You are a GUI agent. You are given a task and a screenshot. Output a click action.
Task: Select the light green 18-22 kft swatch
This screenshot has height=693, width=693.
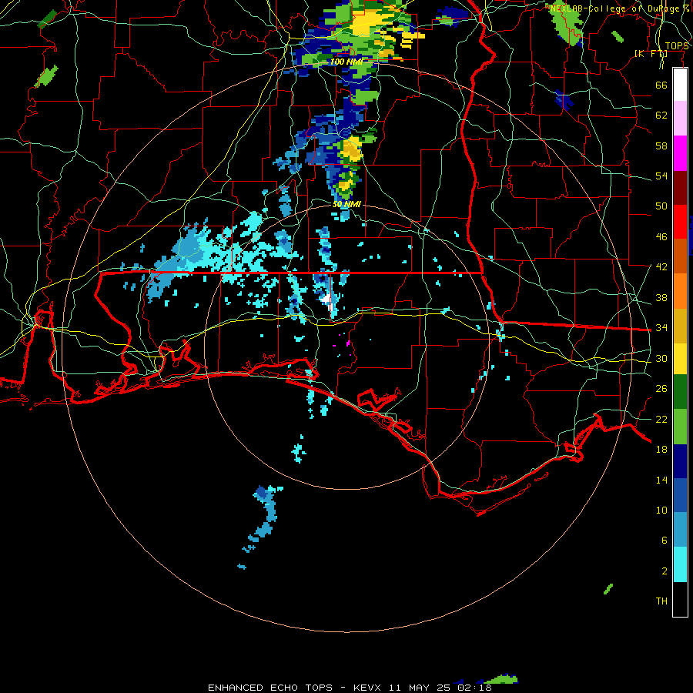coord(680,427)
